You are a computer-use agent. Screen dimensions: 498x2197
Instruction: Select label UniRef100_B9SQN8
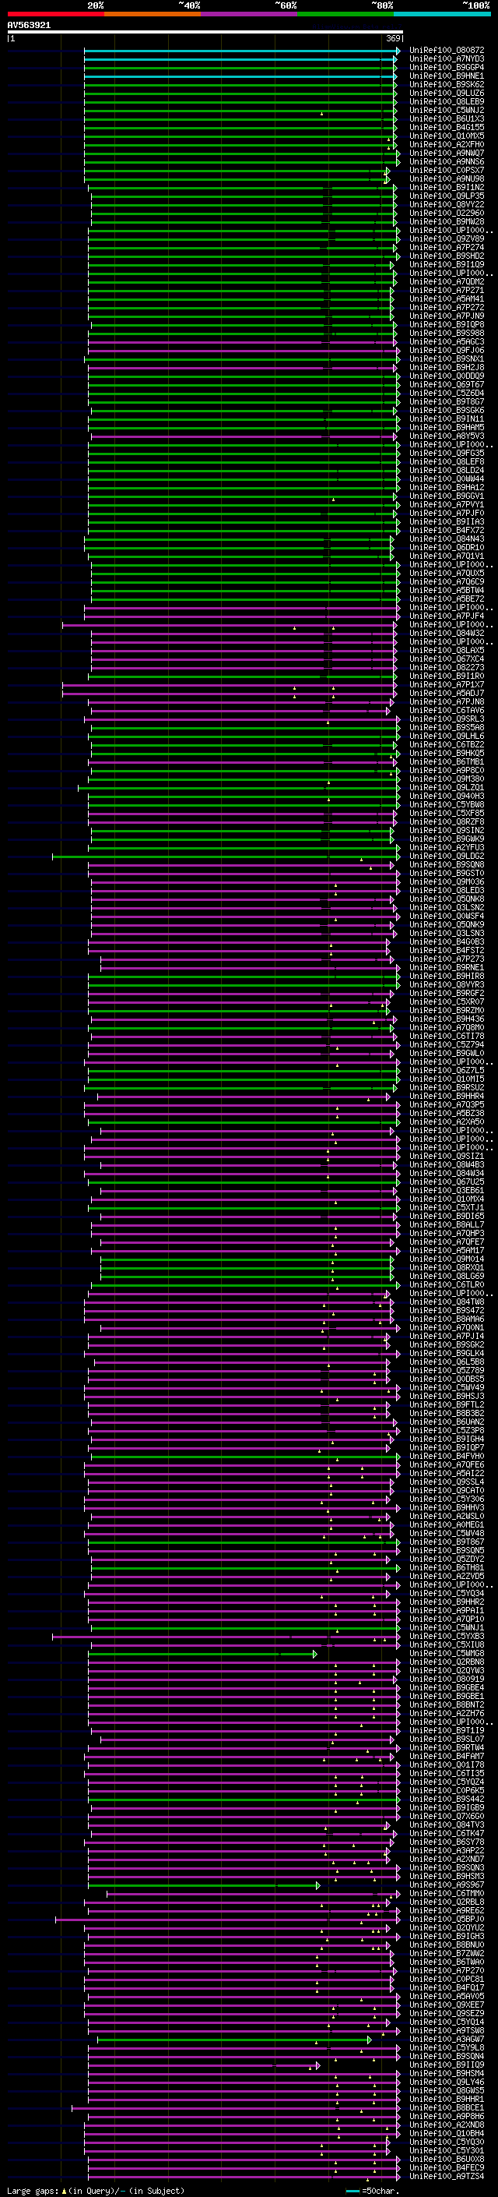[447, 865]
